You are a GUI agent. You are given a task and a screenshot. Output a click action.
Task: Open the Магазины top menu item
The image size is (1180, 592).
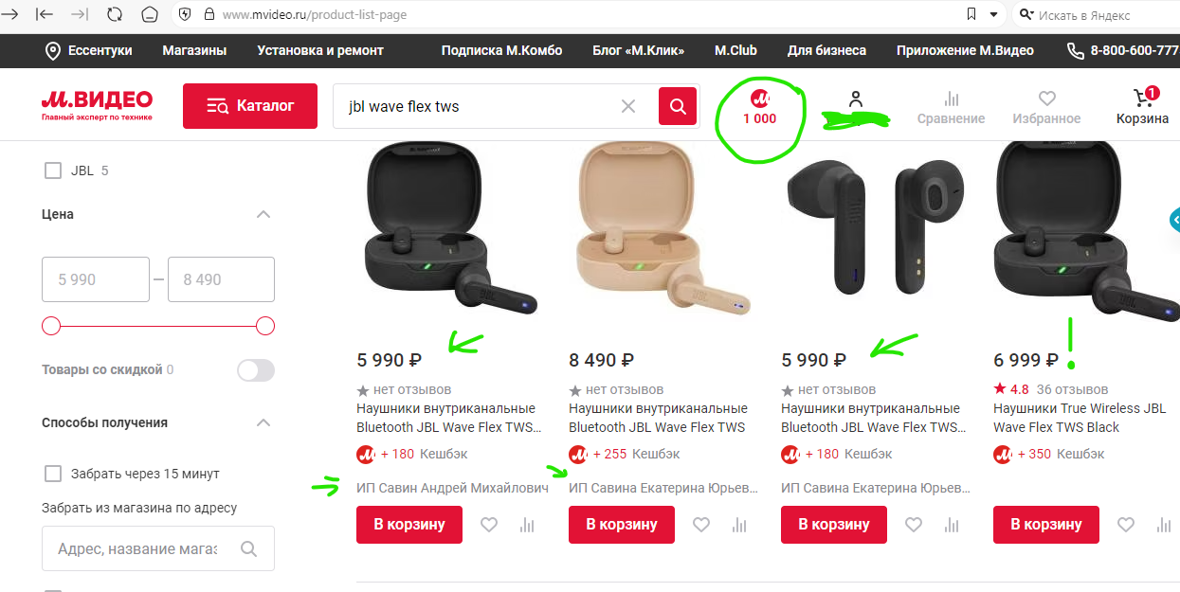[x=194, y=50]
